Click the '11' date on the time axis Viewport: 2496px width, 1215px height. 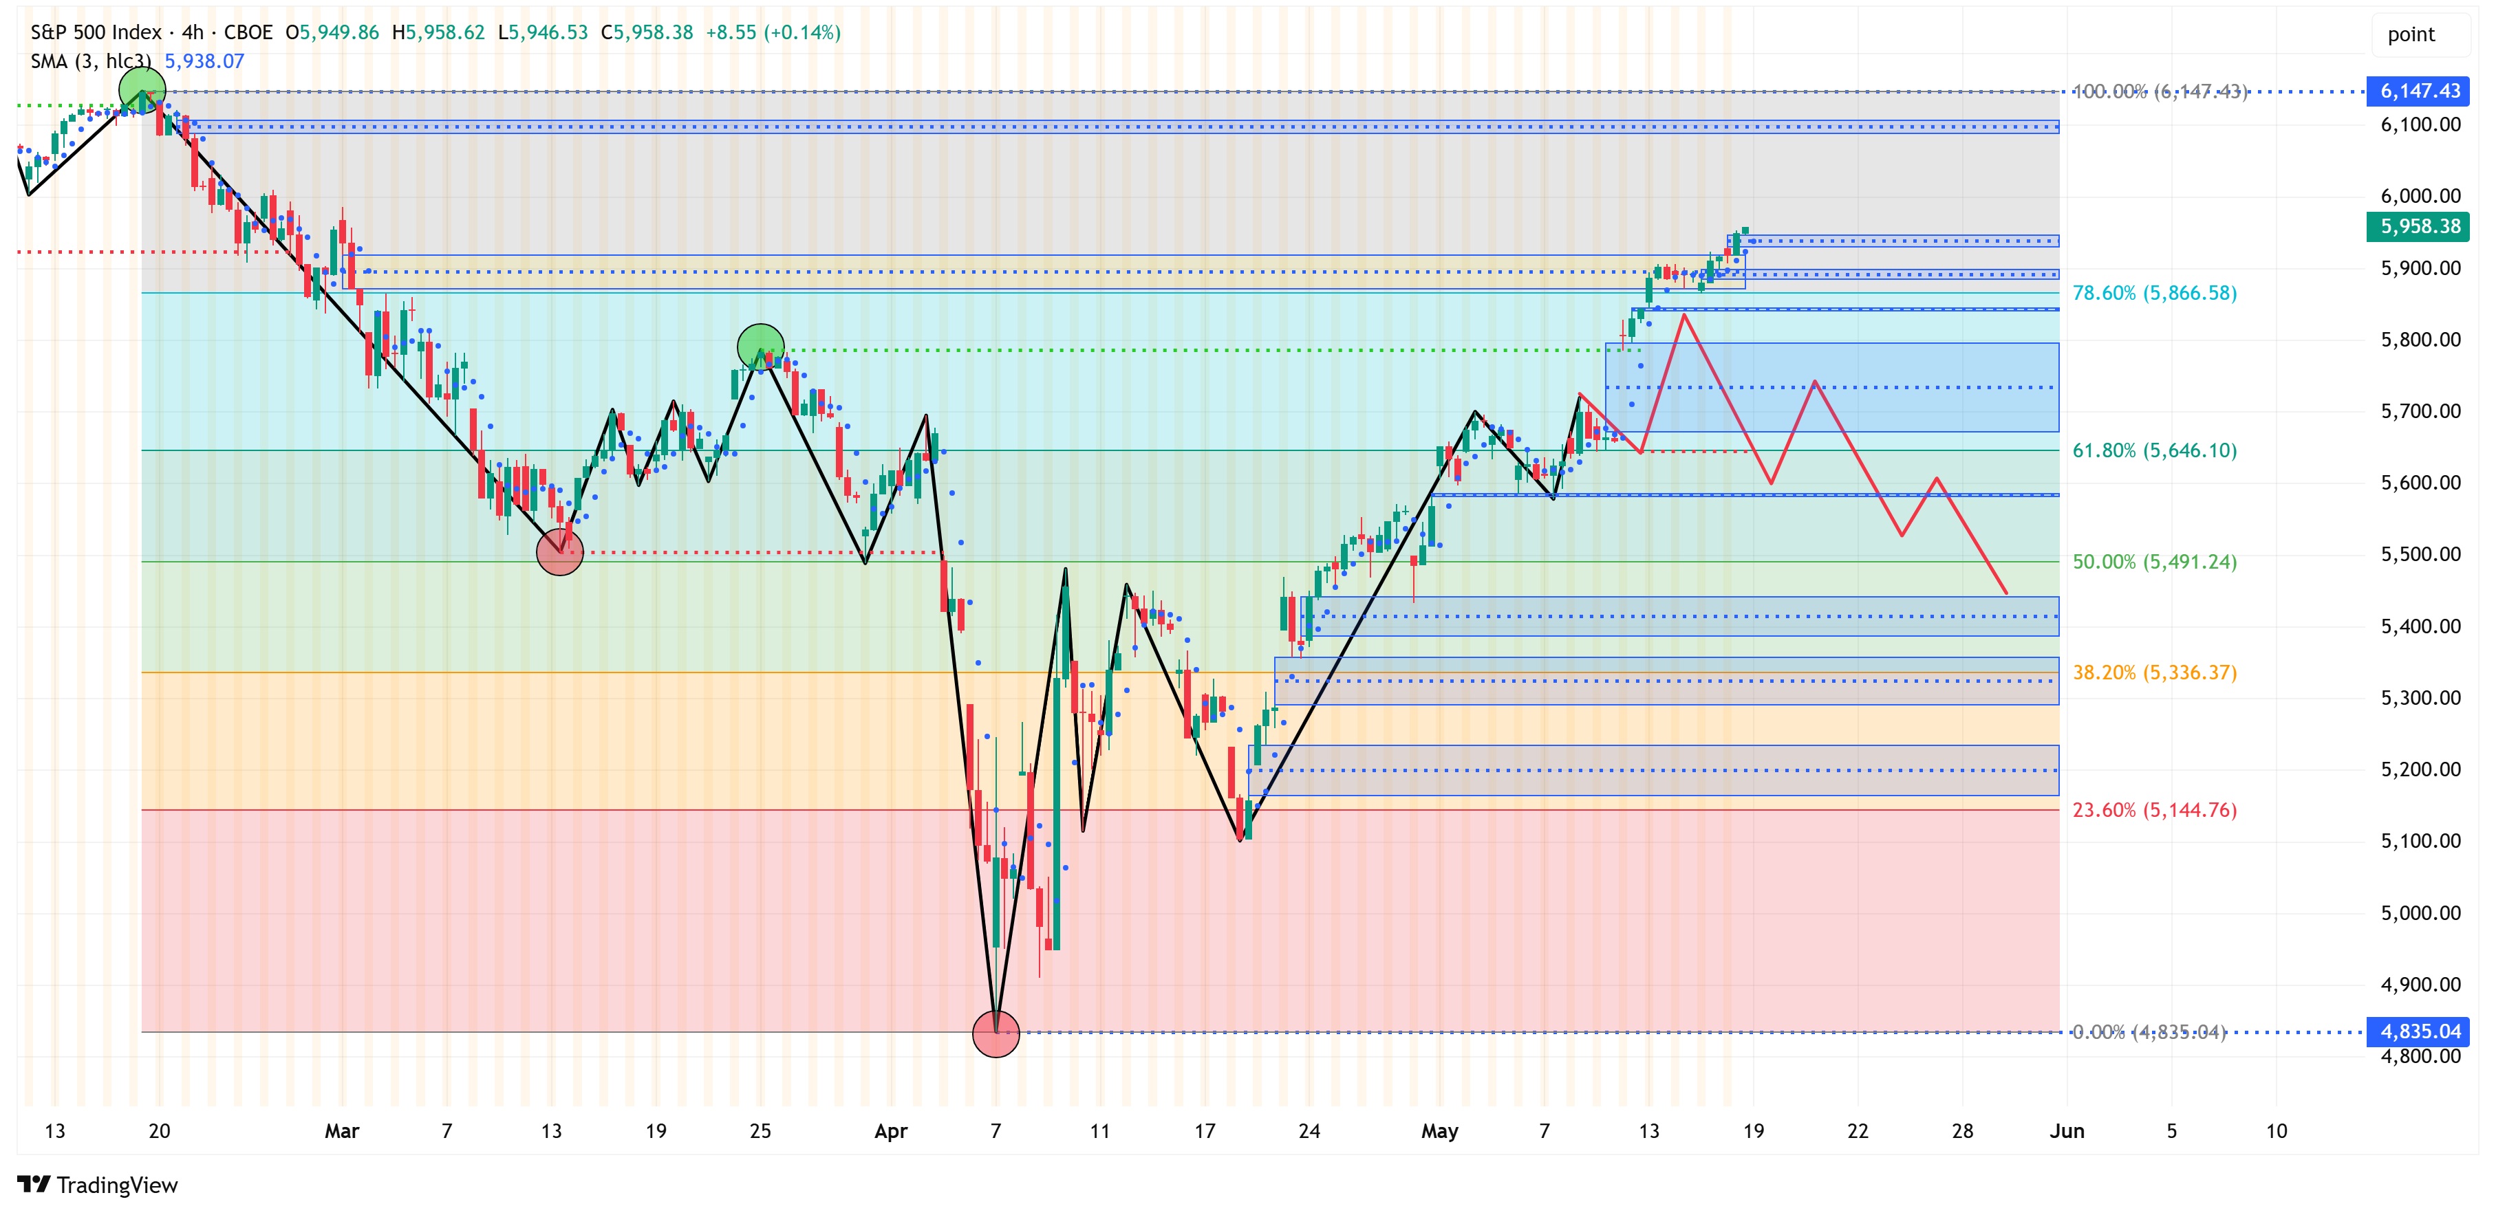coord(1100,1131)
